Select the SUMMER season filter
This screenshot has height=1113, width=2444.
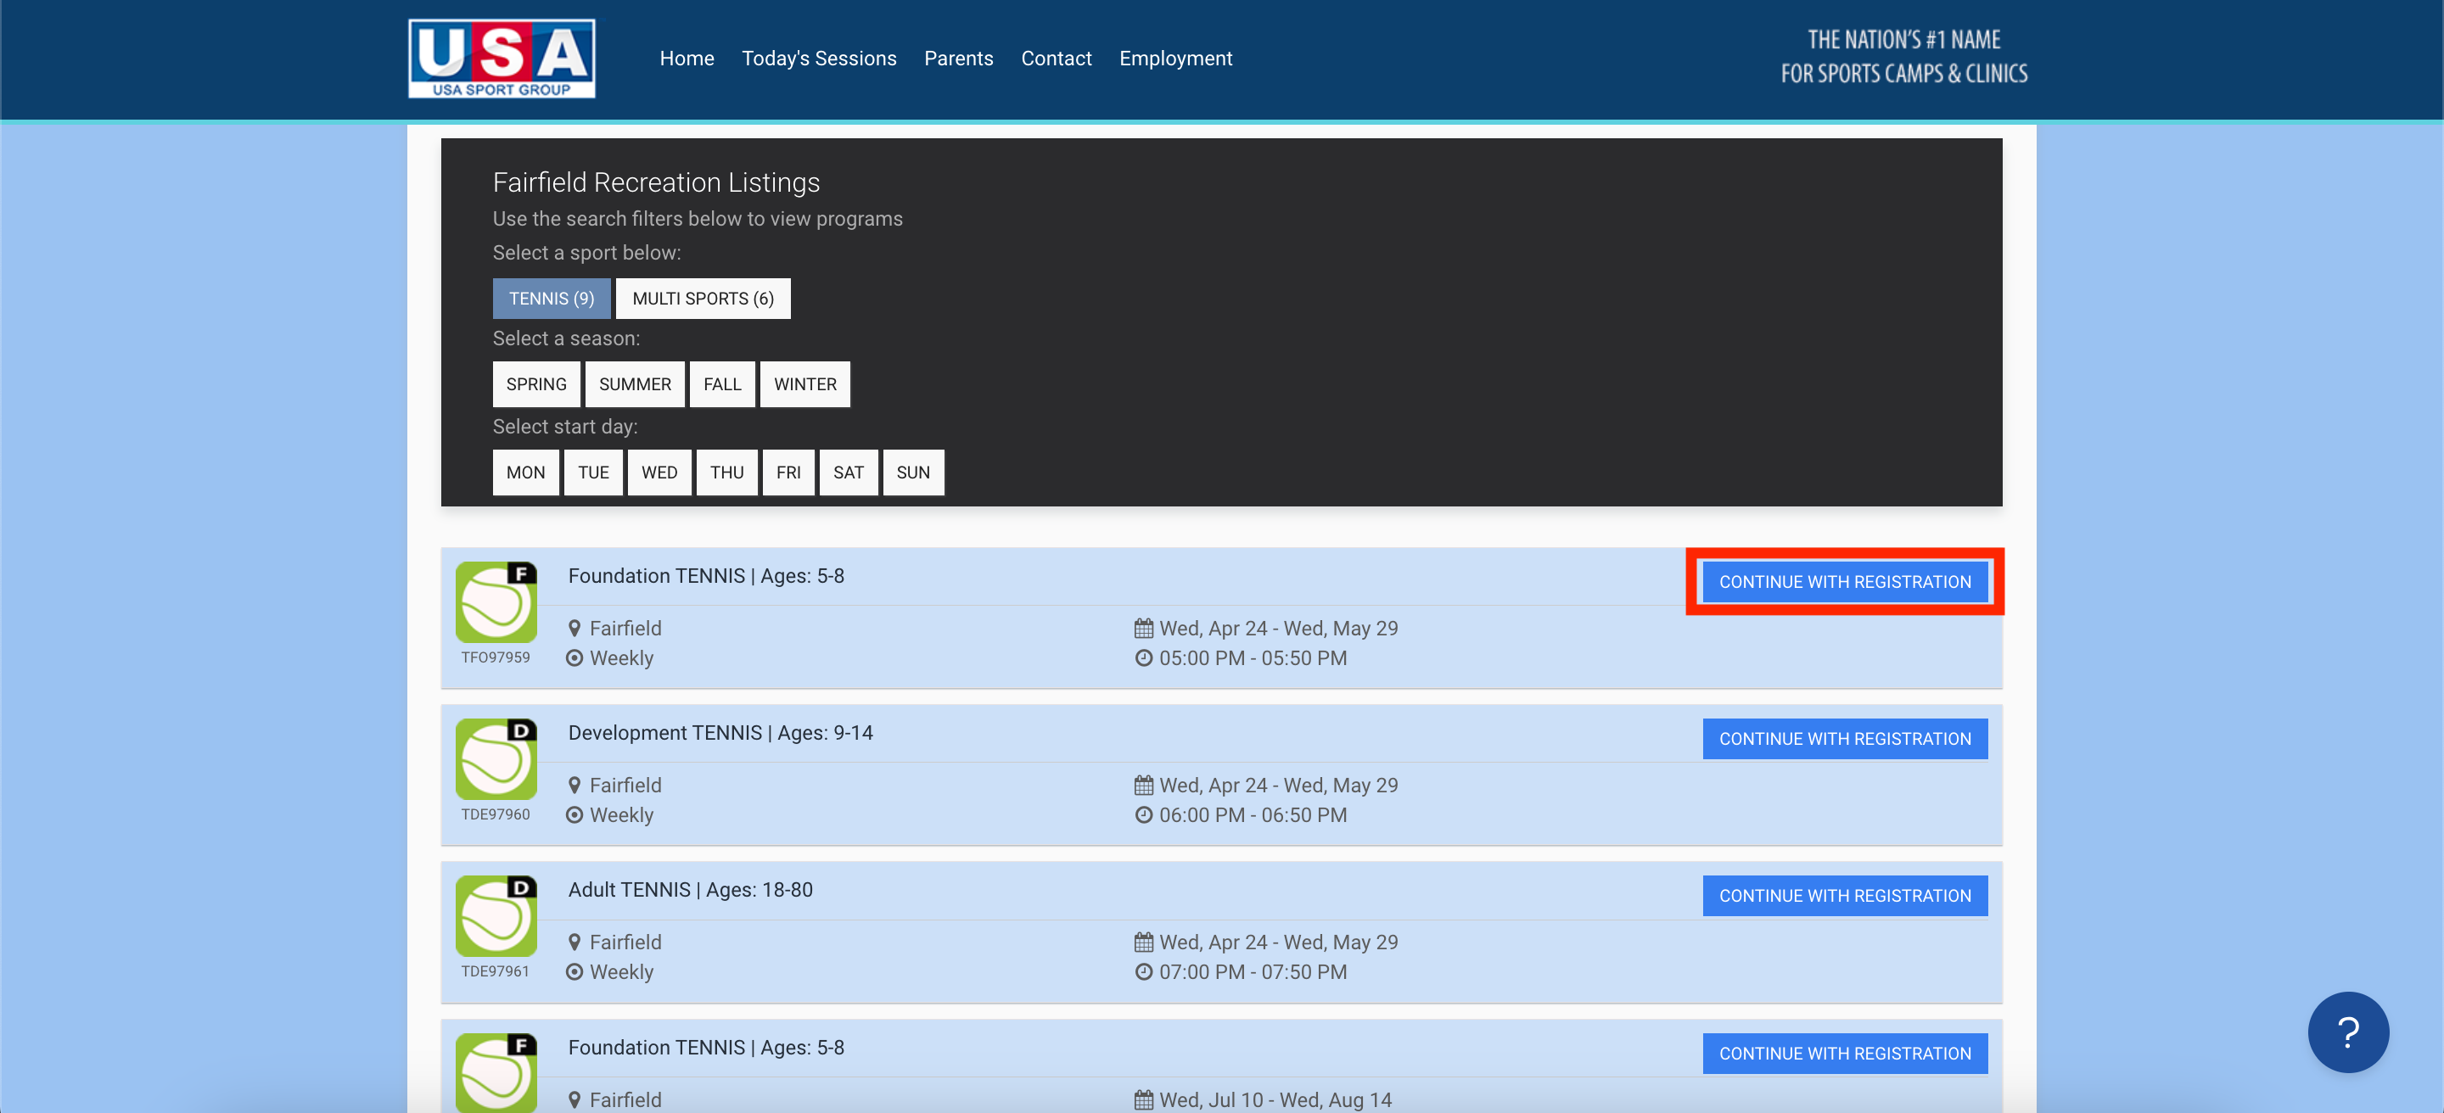(634, 384)
